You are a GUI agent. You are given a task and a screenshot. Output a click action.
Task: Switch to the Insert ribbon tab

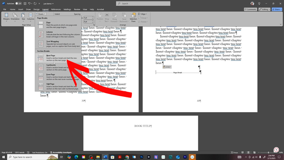[21, 9]
